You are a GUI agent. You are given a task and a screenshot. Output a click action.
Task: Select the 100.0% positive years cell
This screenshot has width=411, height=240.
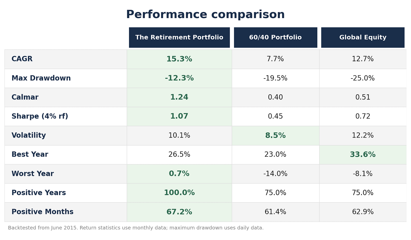[x=179, y=193]
